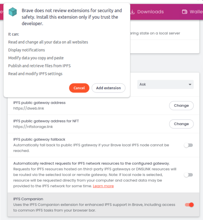Click the Wallet icon in top bar
Viewport: 203px width, 220px height.
185,12
